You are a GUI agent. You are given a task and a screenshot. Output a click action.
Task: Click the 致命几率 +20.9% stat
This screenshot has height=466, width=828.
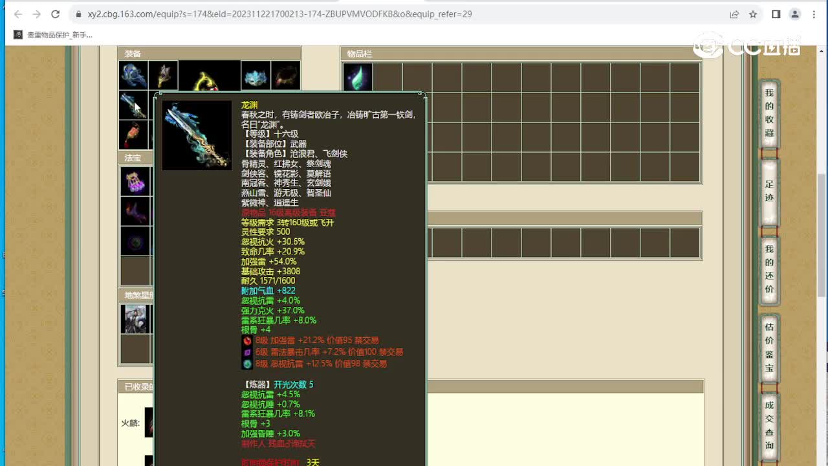point(273,251)
